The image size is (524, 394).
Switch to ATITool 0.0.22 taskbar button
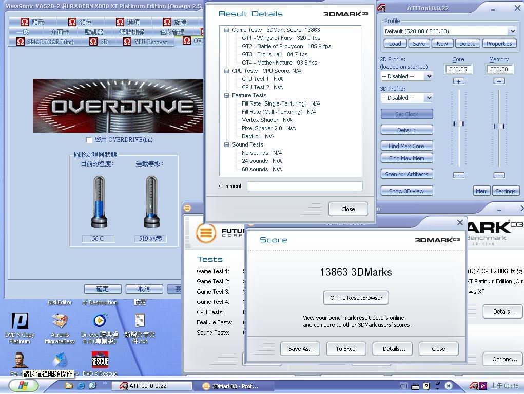[151, 386]
